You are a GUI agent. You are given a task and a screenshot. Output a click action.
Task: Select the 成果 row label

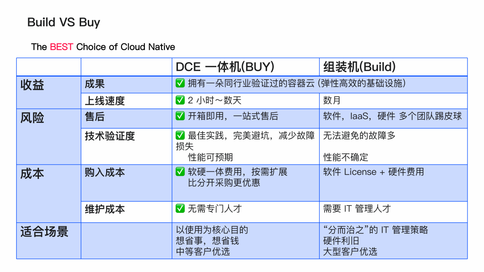pyautogui.click(x=95, y=84)
